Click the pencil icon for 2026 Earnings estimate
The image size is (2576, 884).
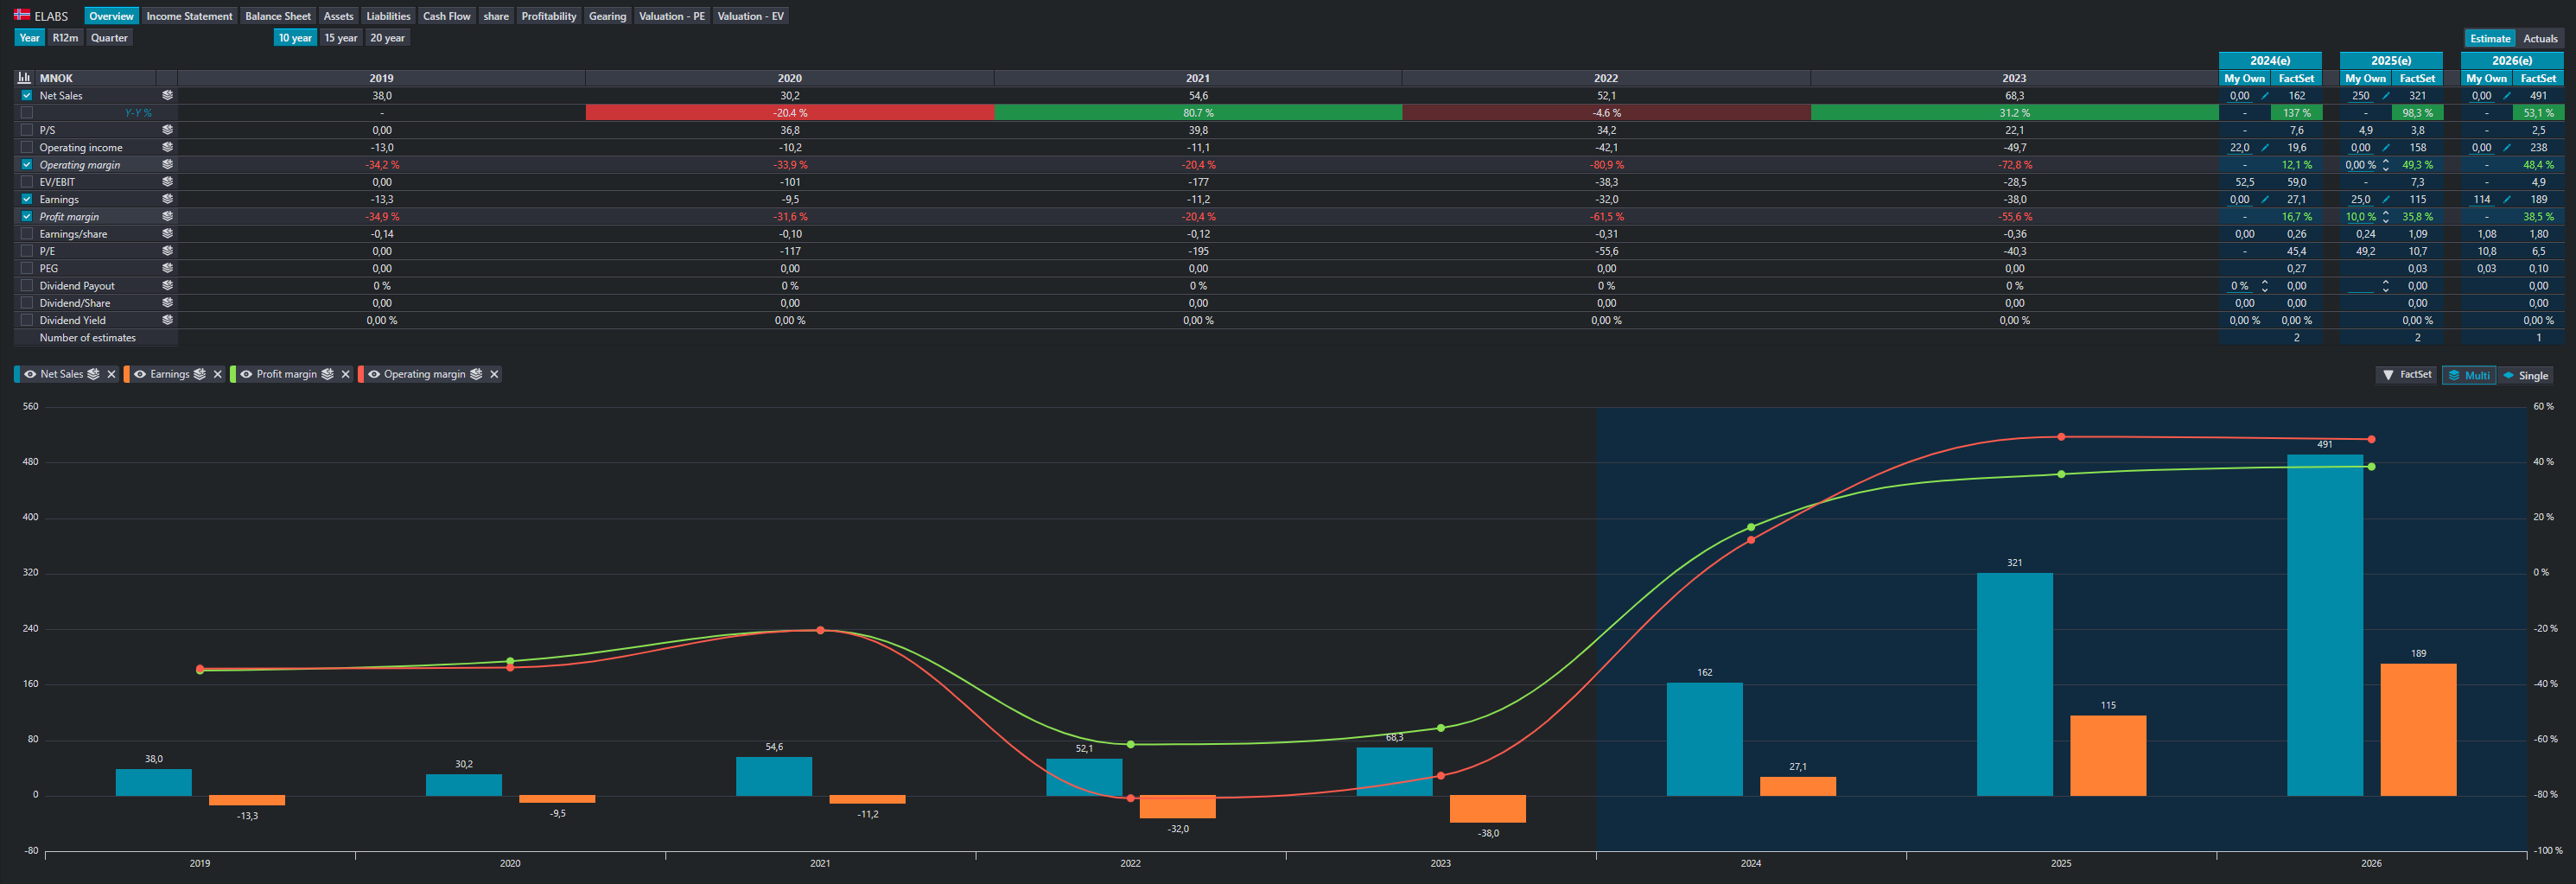click(x=2507, y=199)
